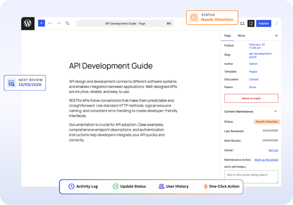The width and height of the screenshot is (293, 205).
Task: Click the One-Click Action lightning icon
Action: click(x=205, y=186)
